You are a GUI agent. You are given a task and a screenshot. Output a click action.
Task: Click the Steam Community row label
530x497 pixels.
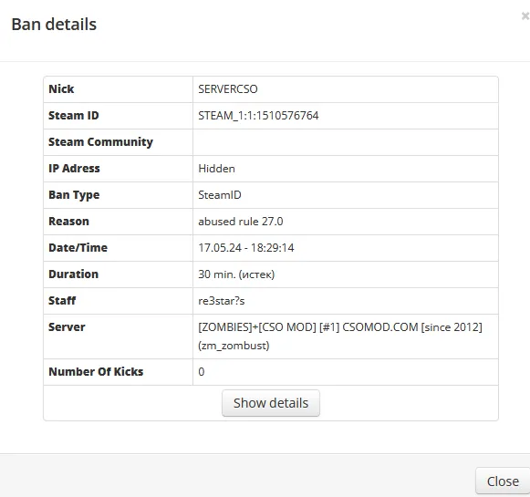pyautogui.click(x=100, y=142)
